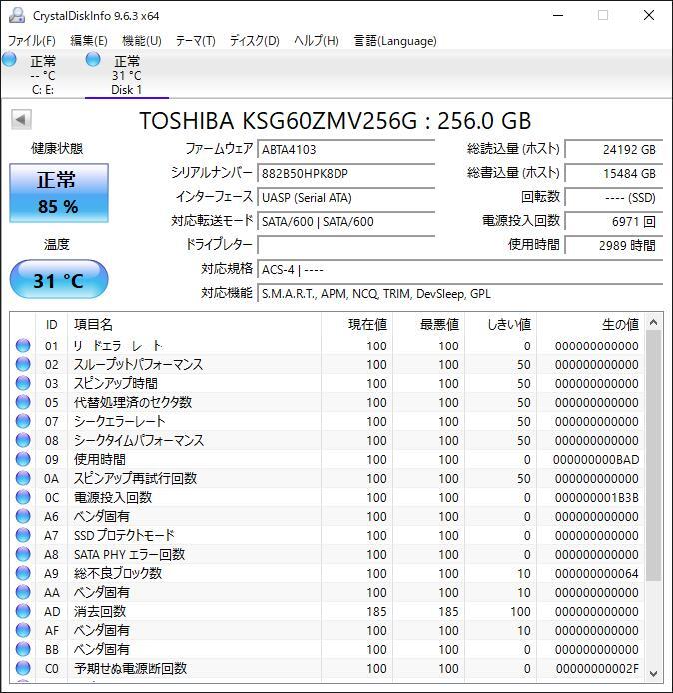
Task: Click the scroll down arrow of SMART list
Action: (x=654, y=674)
